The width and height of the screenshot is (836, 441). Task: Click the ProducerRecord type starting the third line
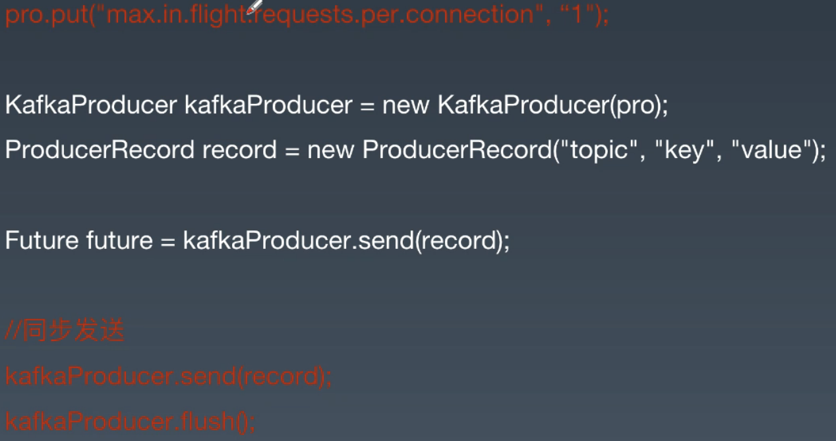[x=100, y=150]
